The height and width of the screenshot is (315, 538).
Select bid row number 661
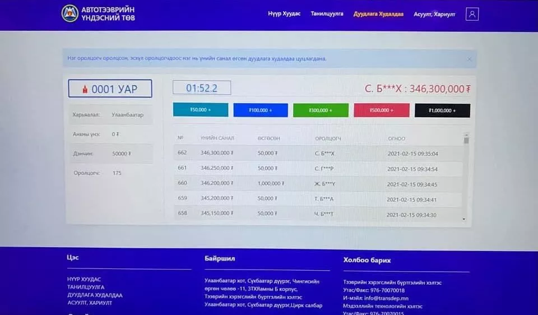(x=318, y=169)
